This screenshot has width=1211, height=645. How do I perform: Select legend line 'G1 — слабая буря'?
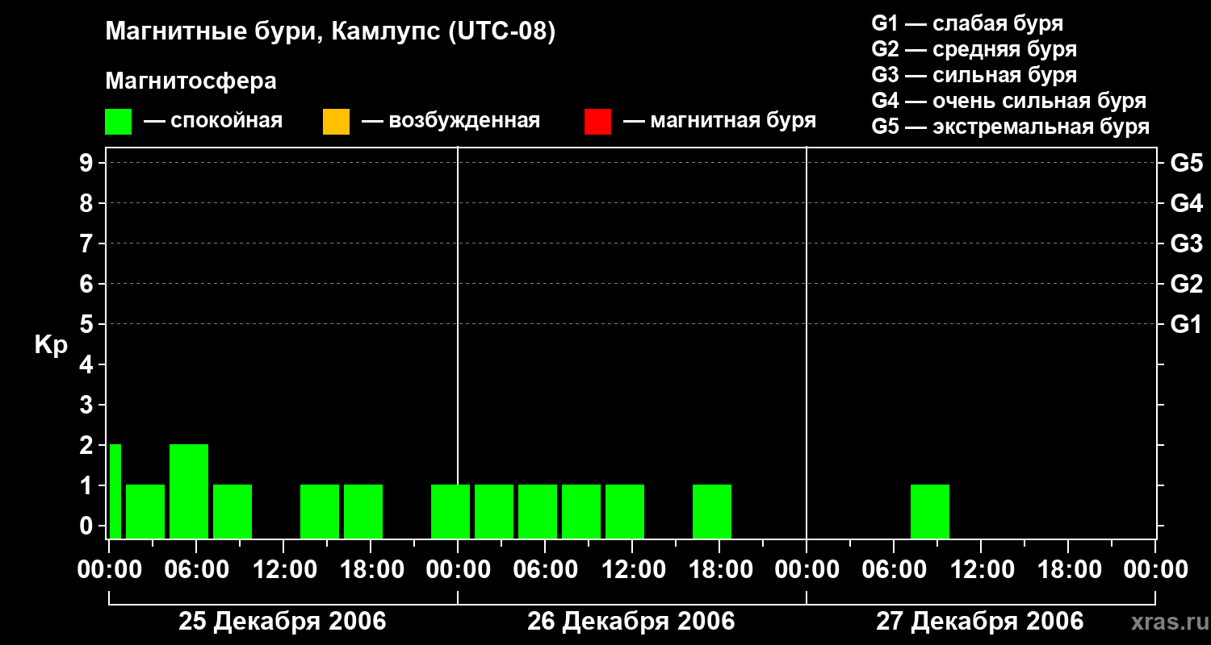click(967, 23)
